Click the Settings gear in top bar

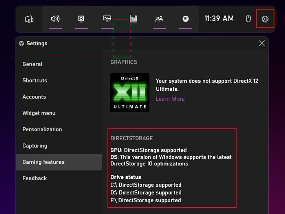265,19
